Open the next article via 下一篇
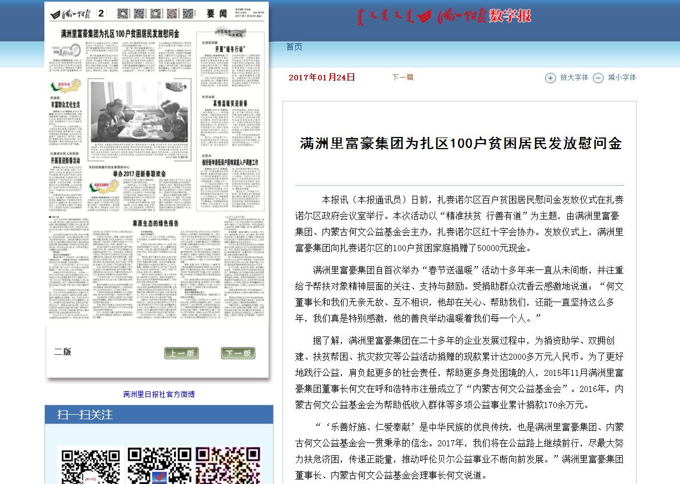The height and width of the screenshot is (484, 680). pos(402,77)
